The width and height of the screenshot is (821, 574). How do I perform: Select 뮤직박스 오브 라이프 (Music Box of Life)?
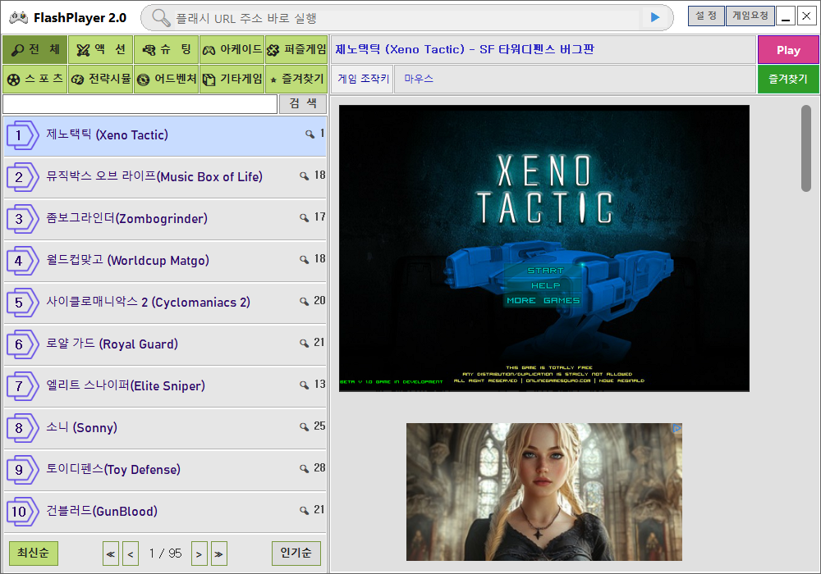point(165,177)
